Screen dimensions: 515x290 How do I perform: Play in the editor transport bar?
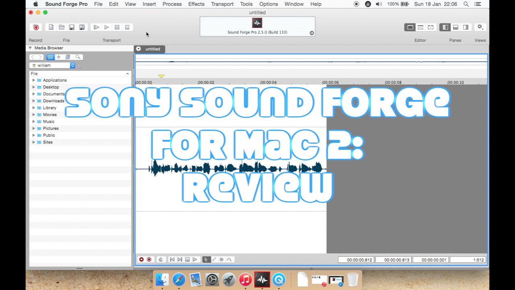pyautogui.click(x=195, y=260)
